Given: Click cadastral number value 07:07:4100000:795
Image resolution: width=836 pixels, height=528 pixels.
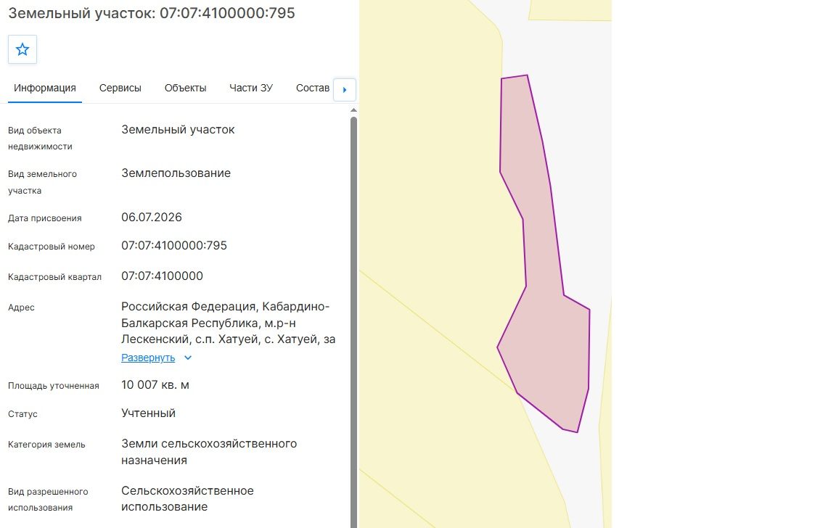Looking at the screenshot, I should (x=174, y=246).
